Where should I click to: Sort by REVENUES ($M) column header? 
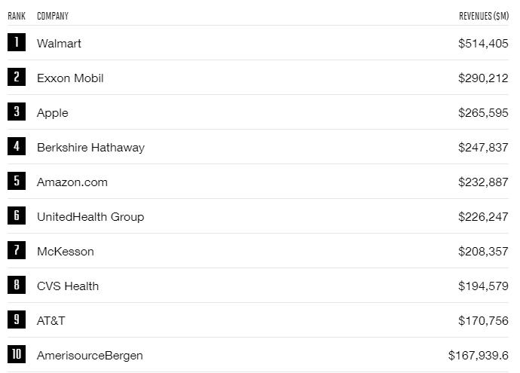point(484,16)
